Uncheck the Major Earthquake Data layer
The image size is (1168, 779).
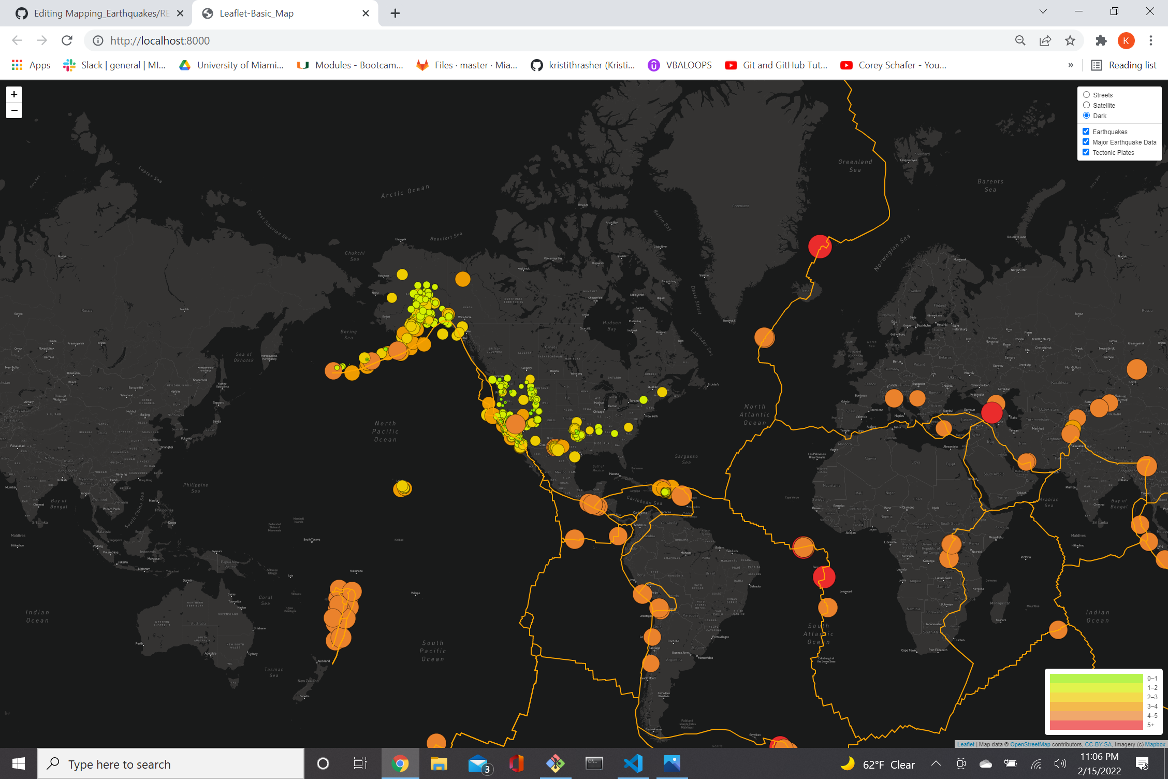[x=1086, y=141]
